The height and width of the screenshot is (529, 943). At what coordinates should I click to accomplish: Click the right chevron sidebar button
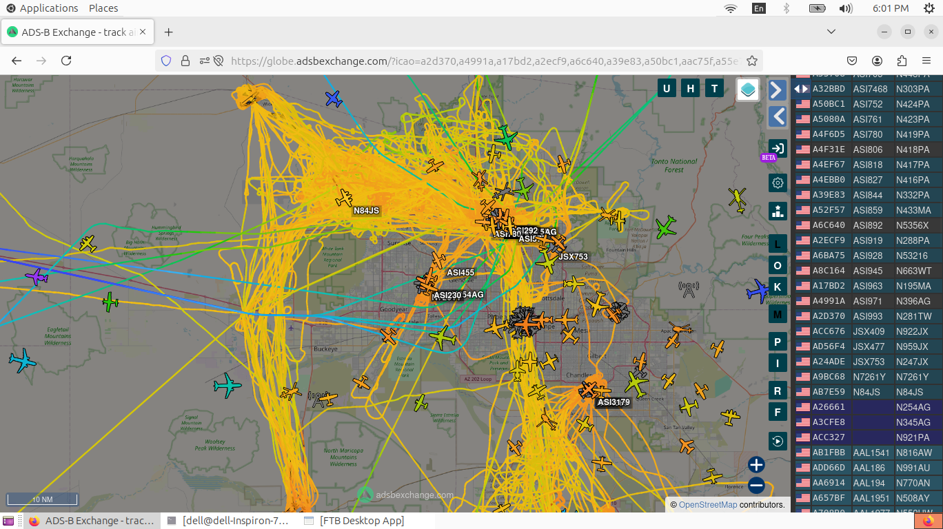coord(778,90)
